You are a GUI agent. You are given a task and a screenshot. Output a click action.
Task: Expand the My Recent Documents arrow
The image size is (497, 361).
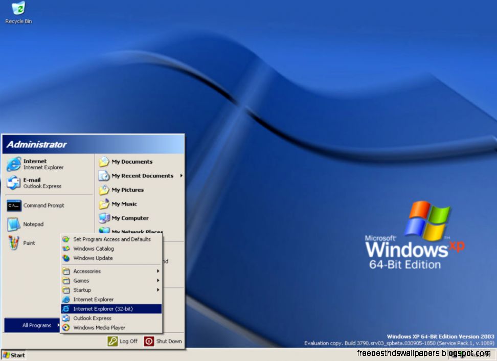182,175
